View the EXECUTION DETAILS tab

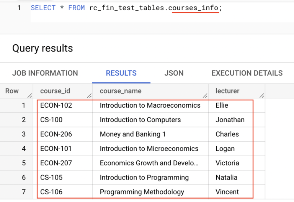[x=247, y=73]
